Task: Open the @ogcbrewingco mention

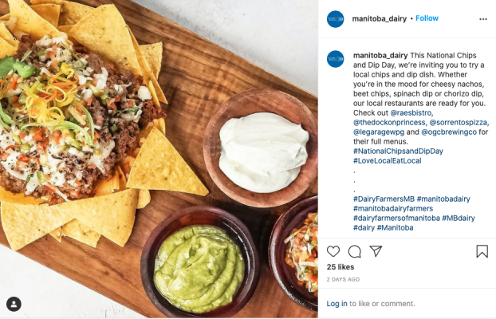Action: click(x=449, y=132)
